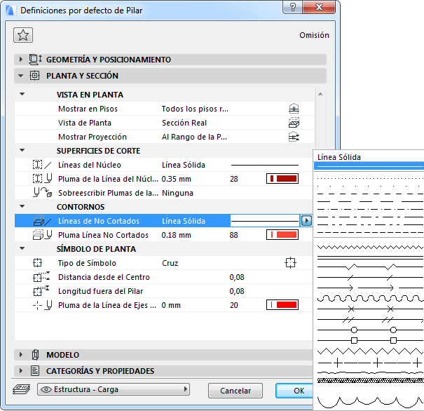This screenshot has width=424, height=411.
Task: Collapse the Contornos group
Action: click(x=22, y=207)
